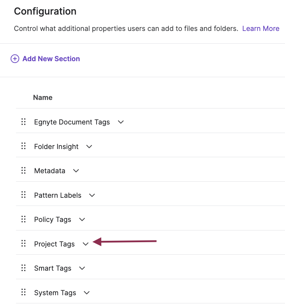Screen dimensions: 285x308
Task: Click Add New Section
Action: (x=51, y=58)
